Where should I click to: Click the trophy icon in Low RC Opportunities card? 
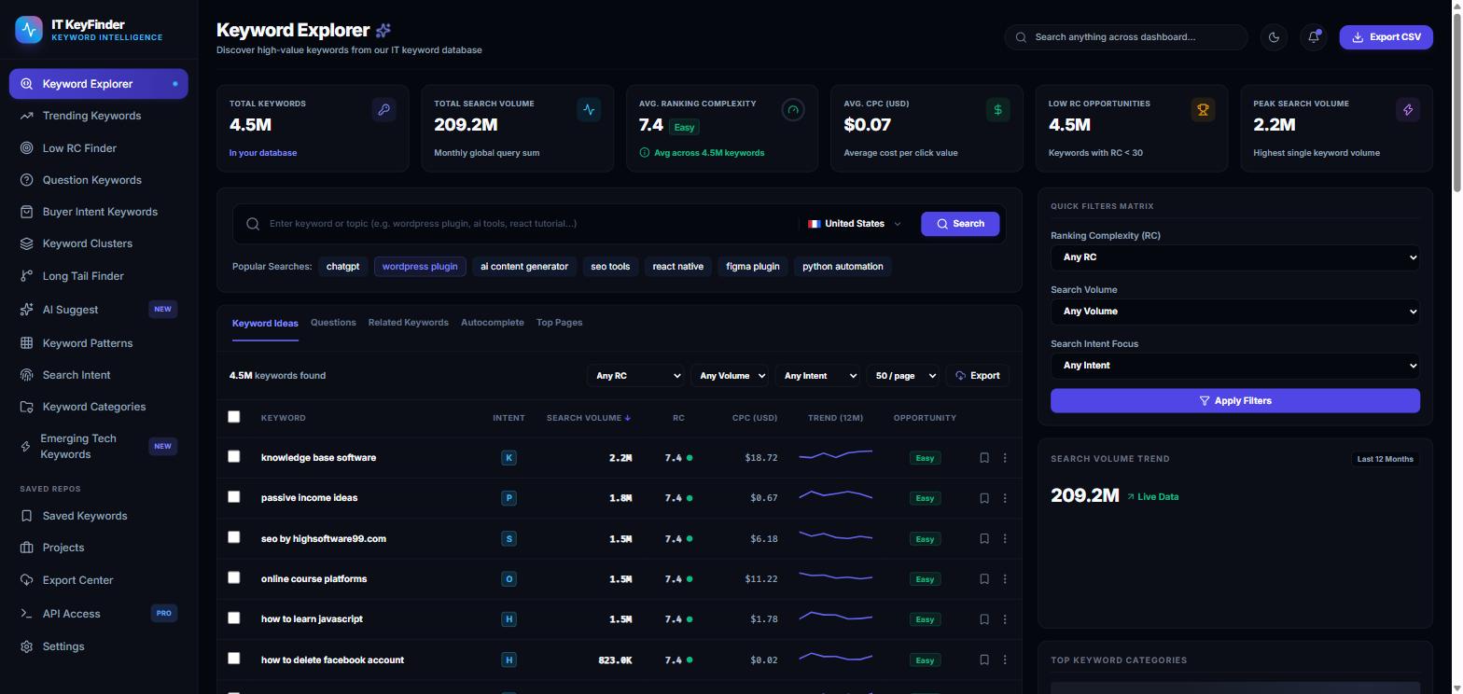[1203, 110]
